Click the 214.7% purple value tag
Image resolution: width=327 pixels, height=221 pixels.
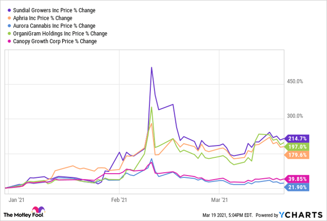click(x=295, y=138)
